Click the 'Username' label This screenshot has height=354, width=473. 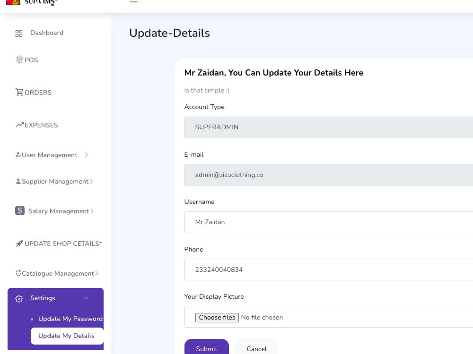pos(200,202)
